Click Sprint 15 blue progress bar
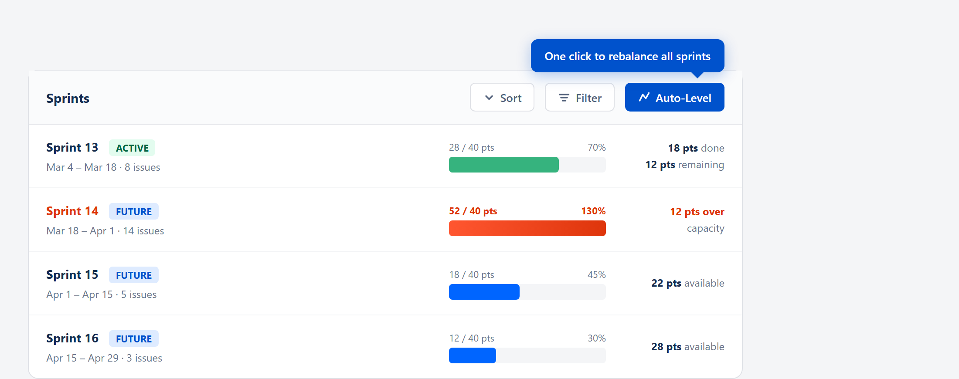 click(x=484, y=292)
